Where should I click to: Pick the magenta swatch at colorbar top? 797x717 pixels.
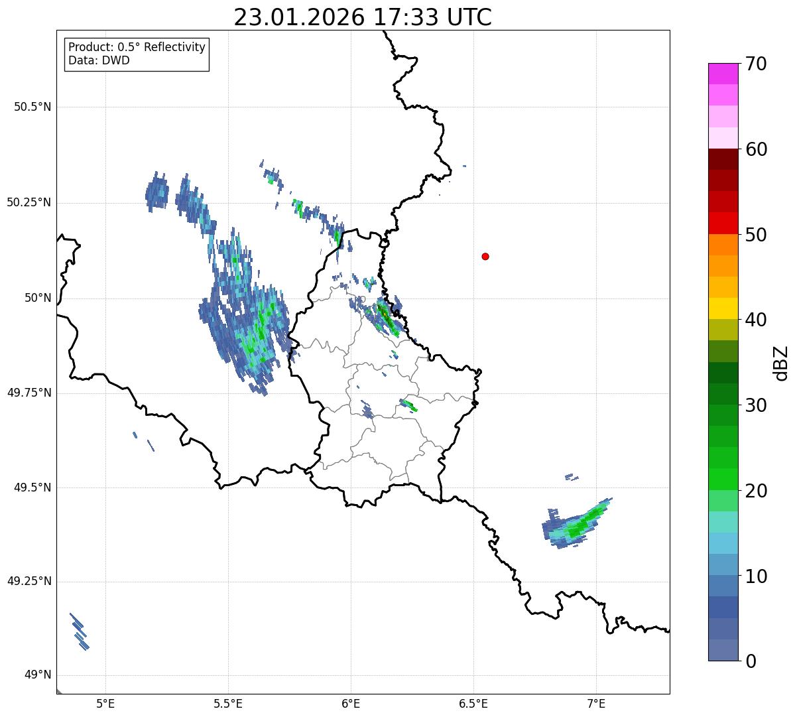coord(723,74)
